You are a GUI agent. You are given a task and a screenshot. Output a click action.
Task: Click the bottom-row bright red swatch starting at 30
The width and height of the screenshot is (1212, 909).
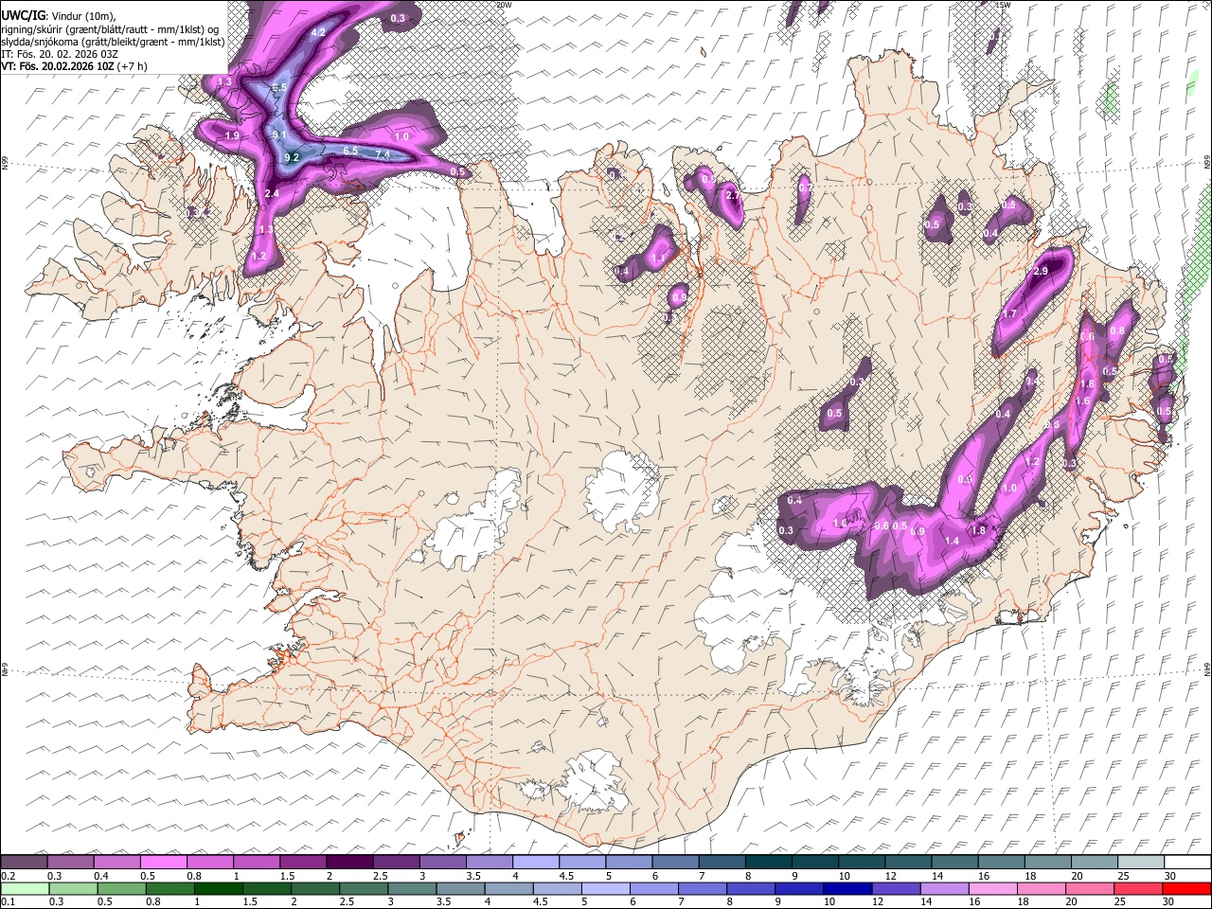click(x=1188, y=888)
